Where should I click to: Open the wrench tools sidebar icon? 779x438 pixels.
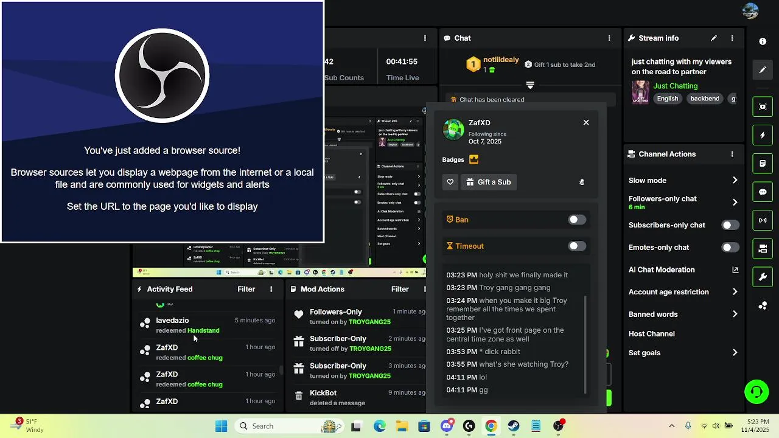(763, 277)
